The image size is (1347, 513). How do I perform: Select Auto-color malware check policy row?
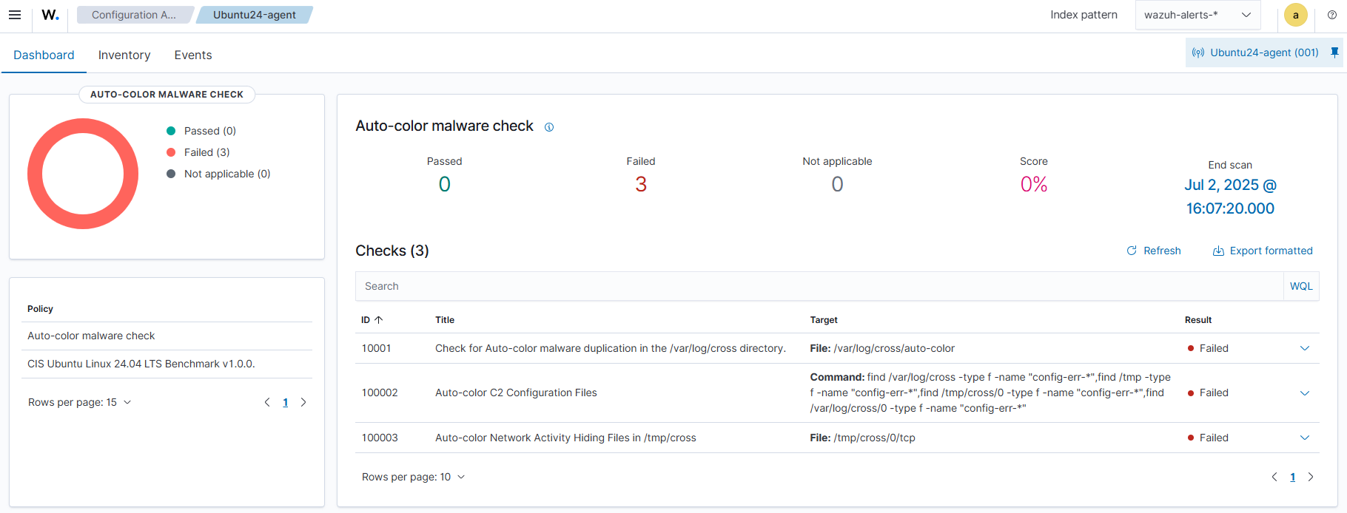167,336
